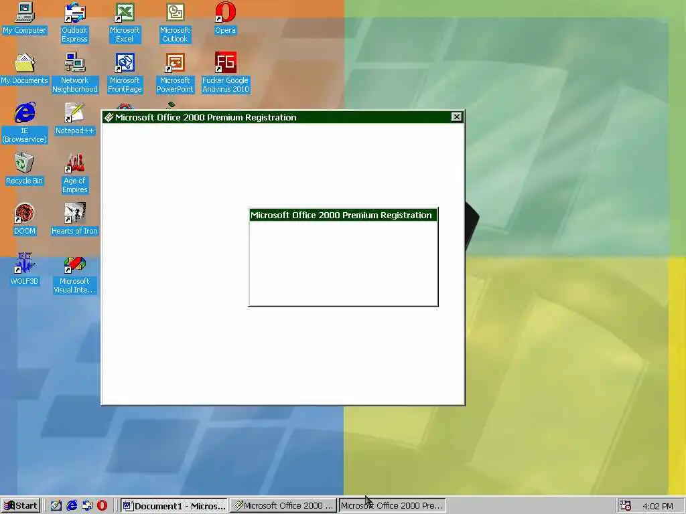
Task: Select the Hearts of Iron shortcut
Action: (x=74, y=220)
